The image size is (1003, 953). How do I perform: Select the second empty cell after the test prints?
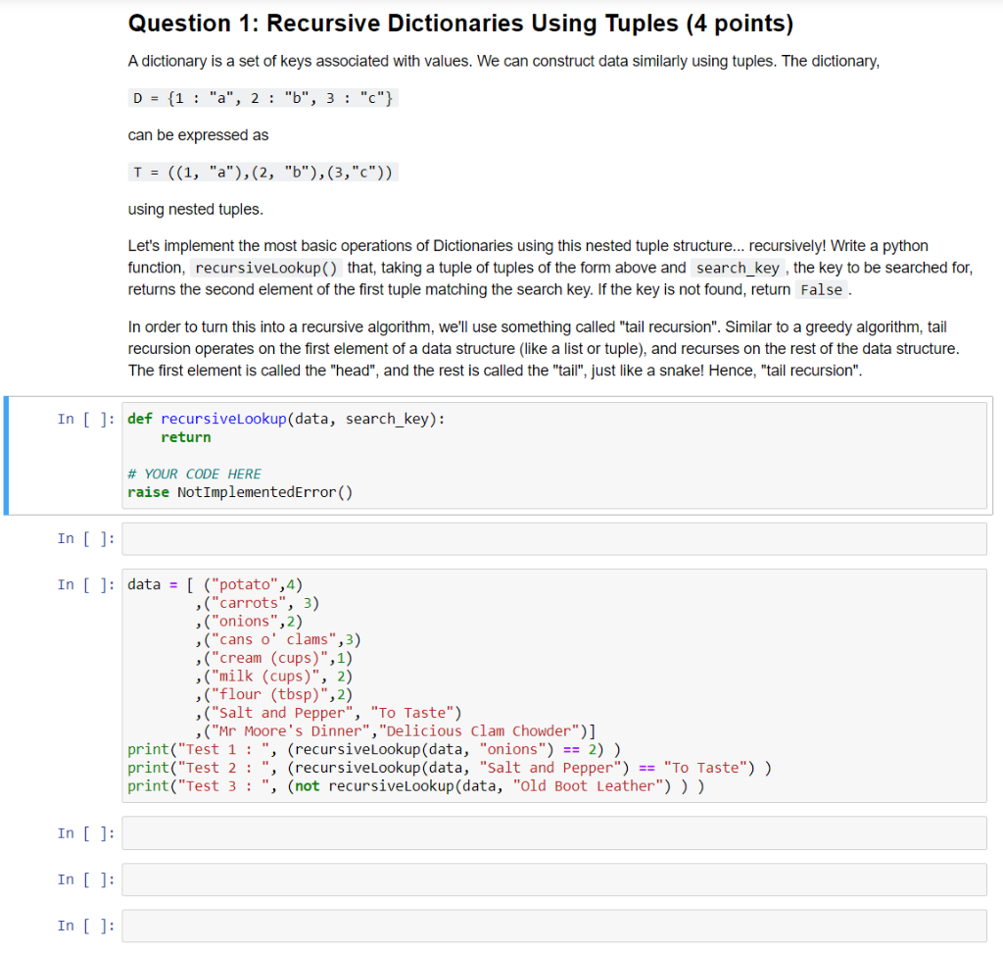coord(554,879)
